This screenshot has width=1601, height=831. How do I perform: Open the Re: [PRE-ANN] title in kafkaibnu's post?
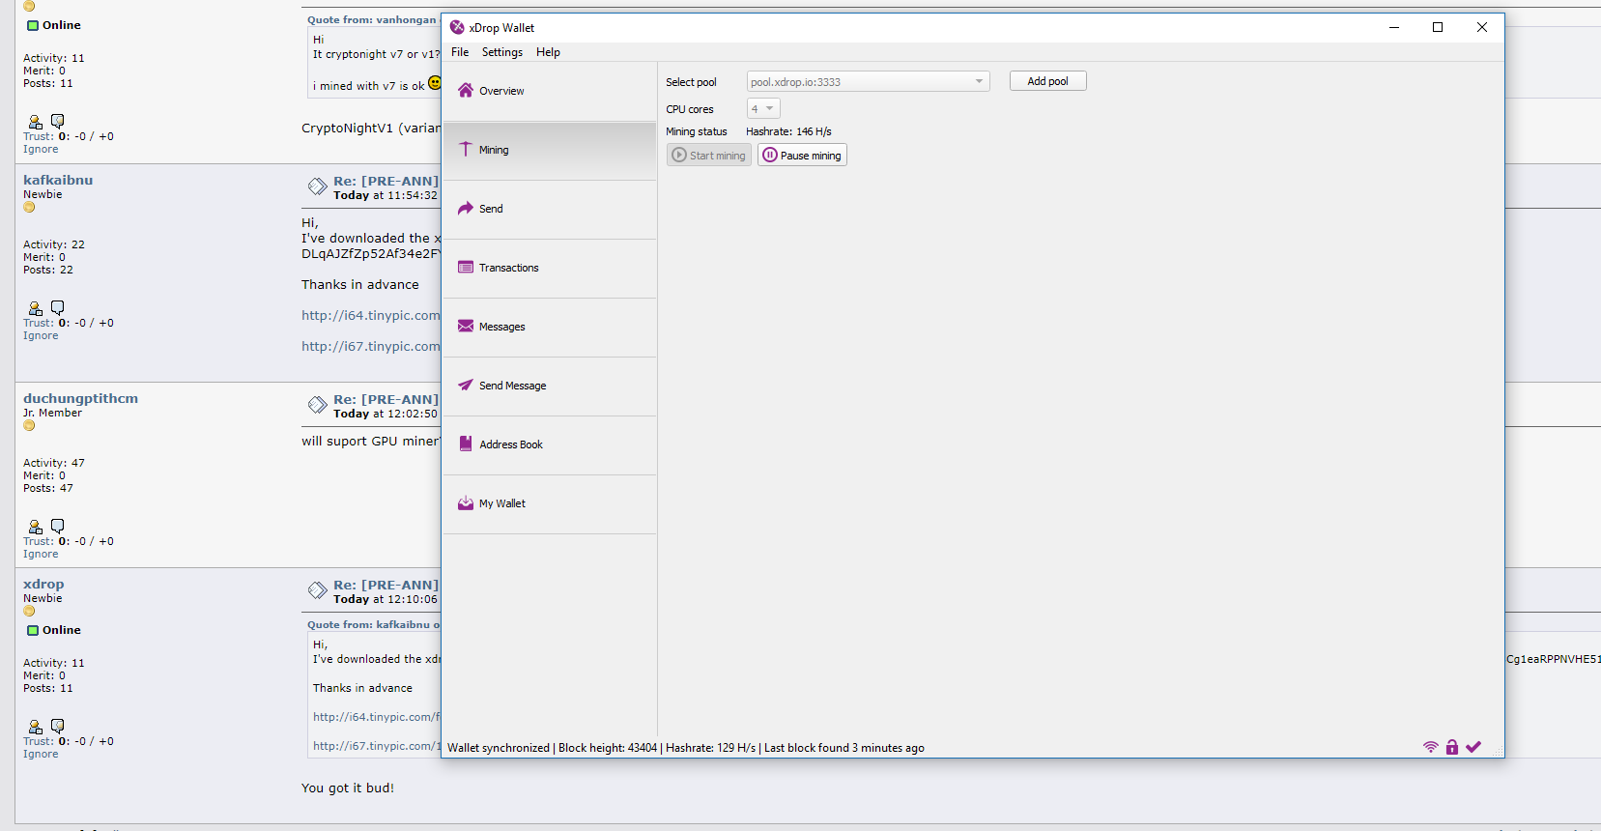386,181
